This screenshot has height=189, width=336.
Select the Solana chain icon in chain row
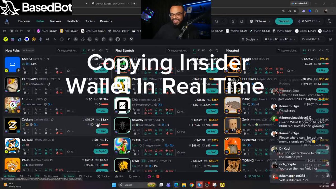(x=13, y=39)
